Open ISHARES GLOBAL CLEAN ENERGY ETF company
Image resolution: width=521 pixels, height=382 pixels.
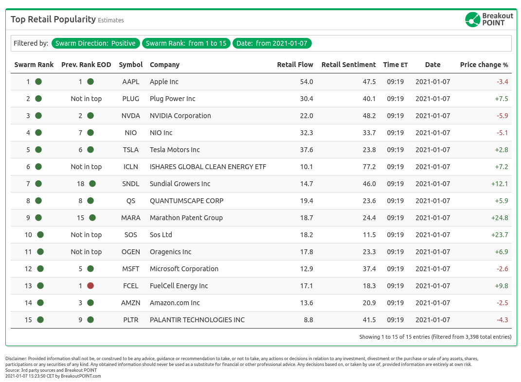[x=208, y=167]
